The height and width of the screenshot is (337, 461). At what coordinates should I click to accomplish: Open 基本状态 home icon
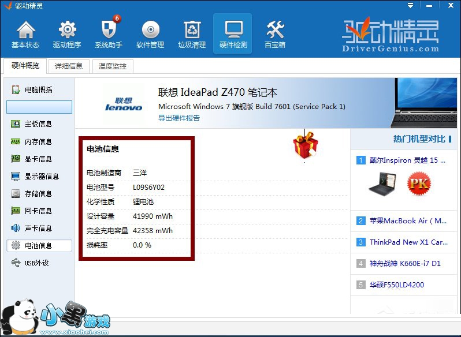tap(25, 34)
